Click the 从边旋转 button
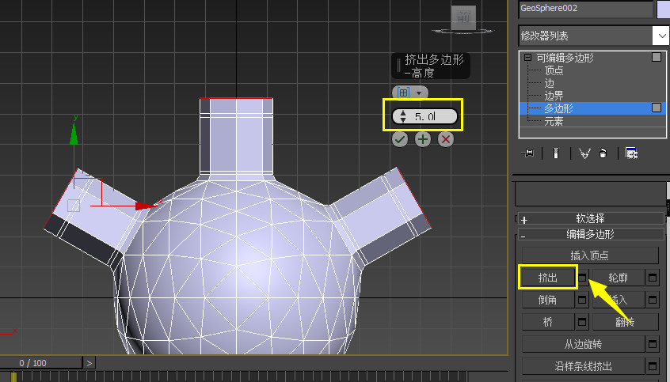This screenshot has width=670, height=382. pyautogui.click(x=583, y=344)
